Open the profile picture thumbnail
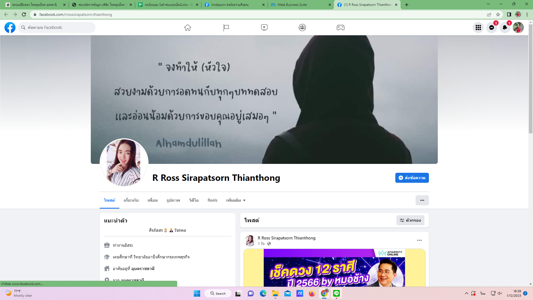 pyautogui.click(x=124, y=163)
